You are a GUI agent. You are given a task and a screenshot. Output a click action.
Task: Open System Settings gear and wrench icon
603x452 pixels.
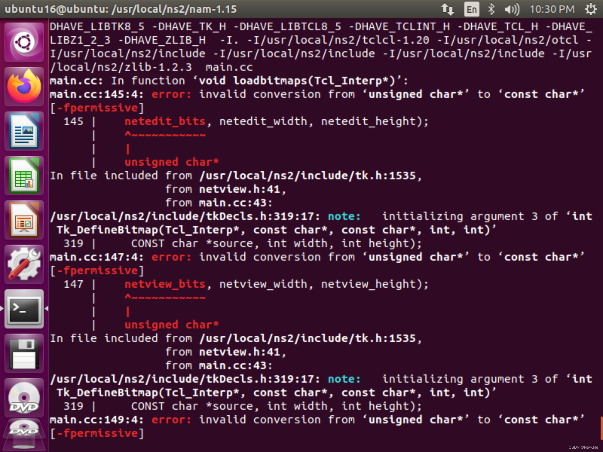(x=24, y=265)
